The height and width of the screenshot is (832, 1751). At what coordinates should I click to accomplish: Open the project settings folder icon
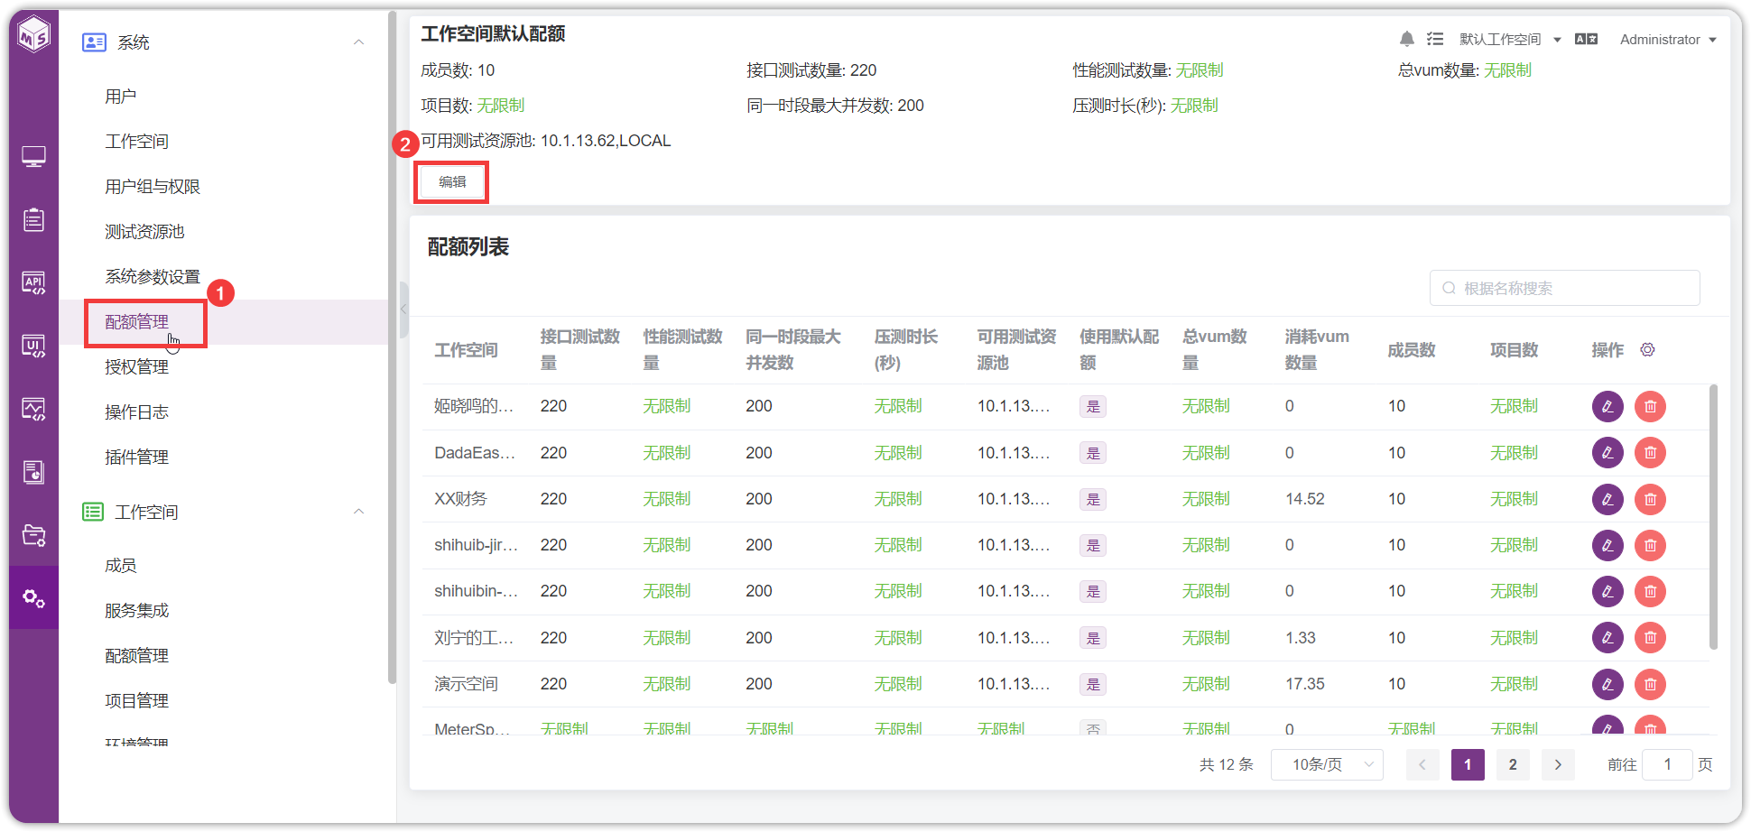[33, 535]
